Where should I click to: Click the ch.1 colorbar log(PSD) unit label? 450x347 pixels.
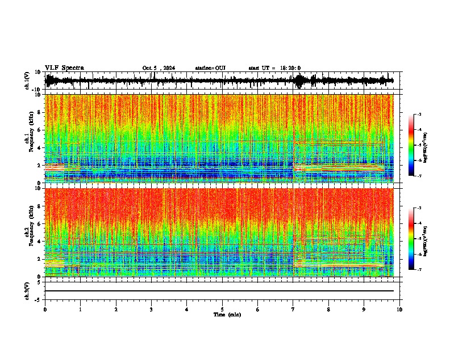[425, 148]
